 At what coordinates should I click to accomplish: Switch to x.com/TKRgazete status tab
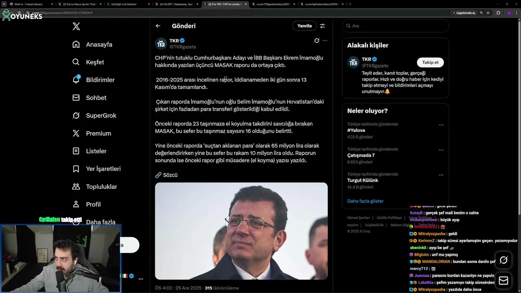(x=273, y=4)
